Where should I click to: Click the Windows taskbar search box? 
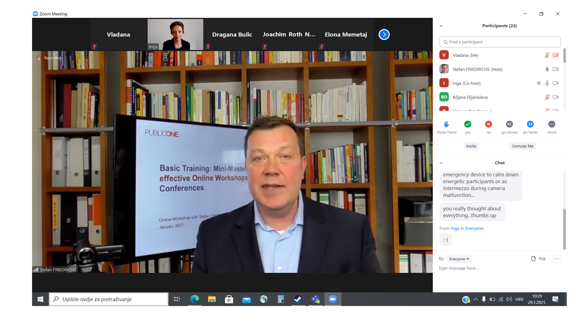[x=108, y=299]
